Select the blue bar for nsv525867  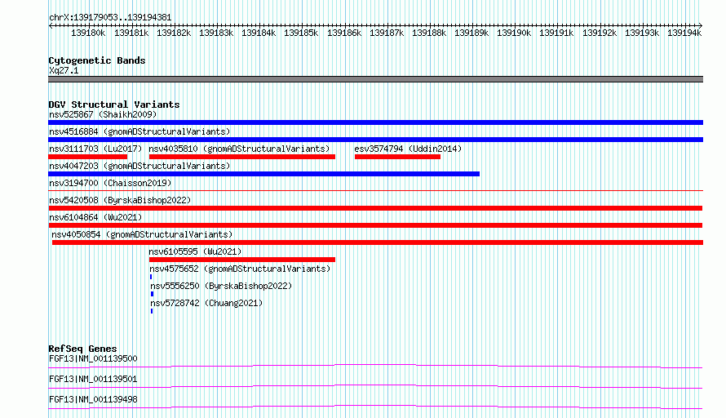click(375, 122)
